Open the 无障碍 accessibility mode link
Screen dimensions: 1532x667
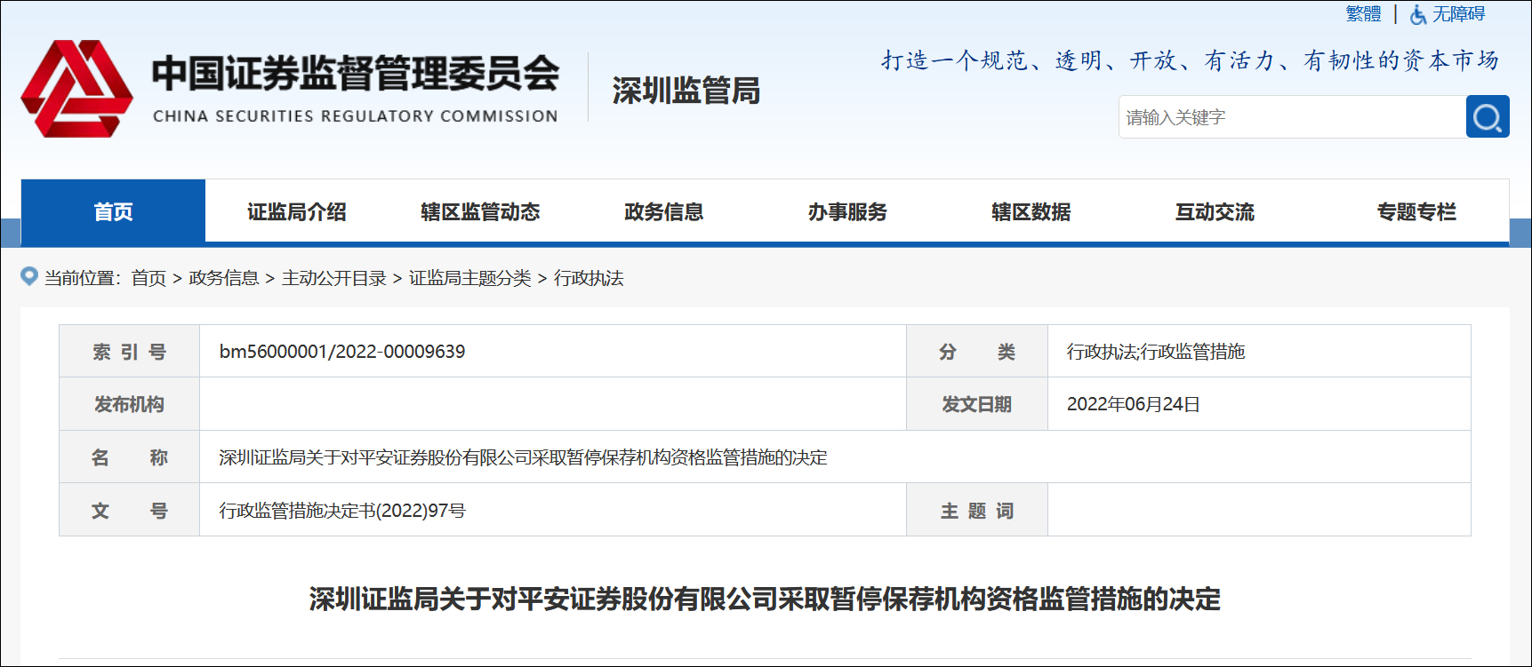(1458, 13)
